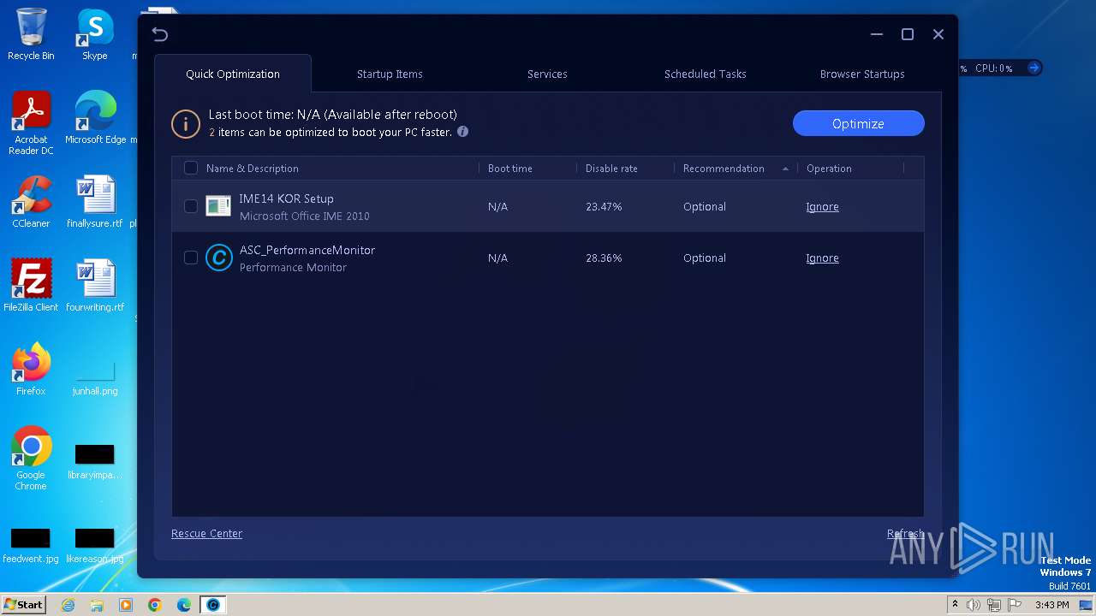Viewport: 1096px width, 616px height.
Task: Select the Skype desktop shortcut
Action: tap(95, 34)
